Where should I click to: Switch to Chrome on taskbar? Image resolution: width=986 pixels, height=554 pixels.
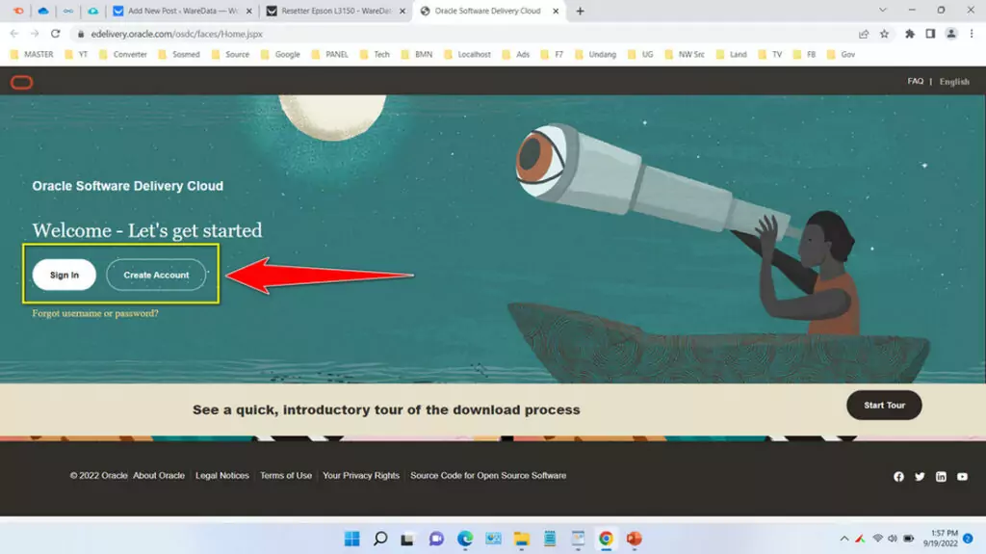pyautogui.click(x=606, y=539)
